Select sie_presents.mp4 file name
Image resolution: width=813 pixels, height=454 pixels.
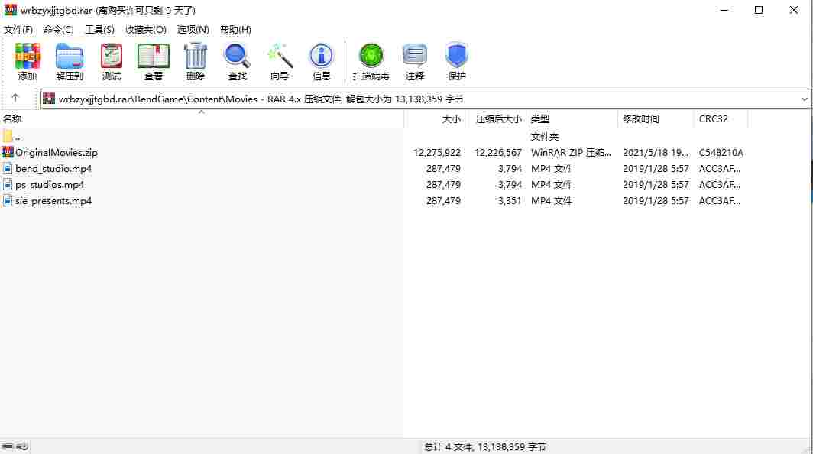[x=53, y=201]
